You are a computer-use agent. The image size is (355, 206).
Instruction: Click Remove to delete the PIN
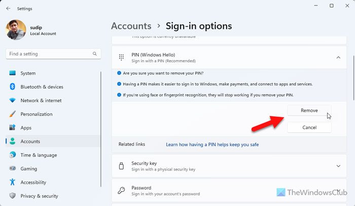(309, 111)
